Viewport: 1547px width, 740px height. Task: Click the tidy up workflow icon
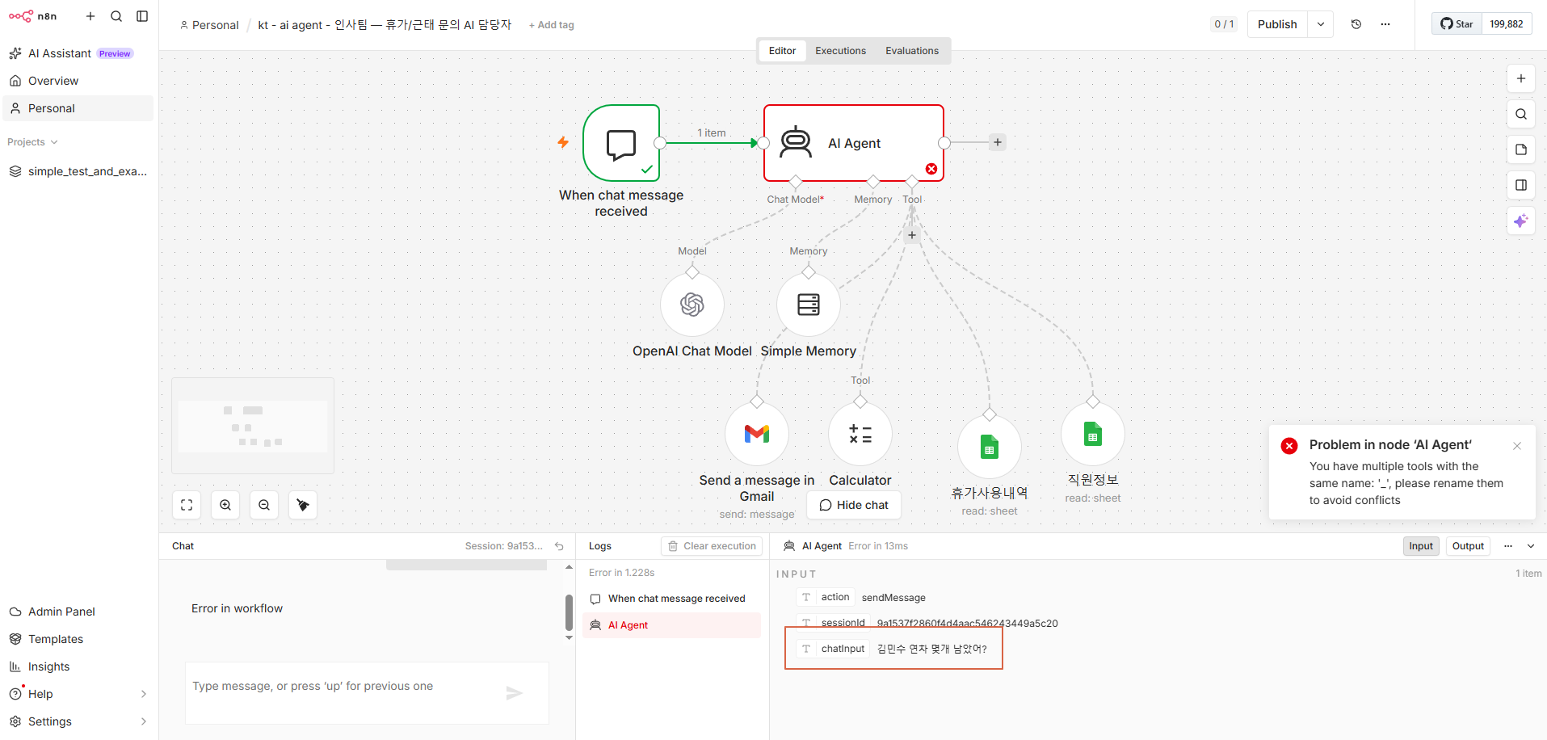point(303,505)
